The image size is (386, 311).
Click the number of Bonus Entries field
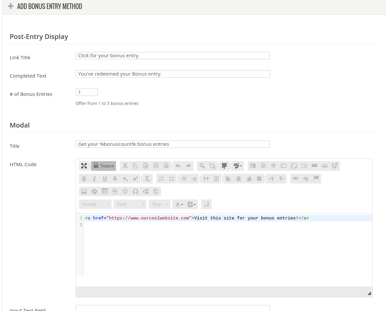(87, 92)
